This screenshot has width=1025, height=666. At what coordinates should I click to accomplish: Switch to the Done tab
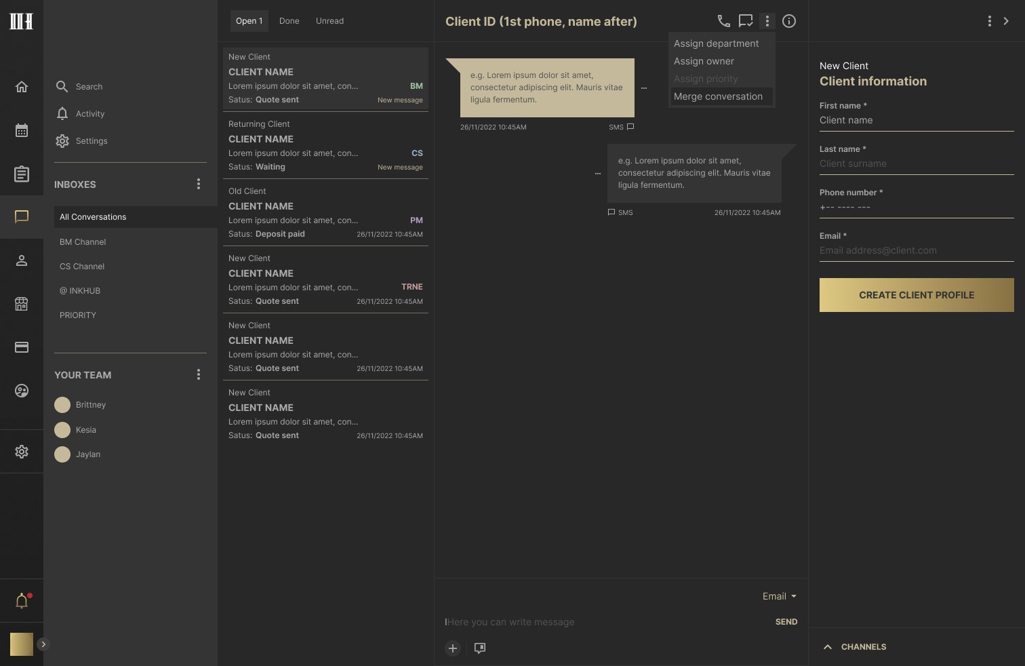[289, 21]
